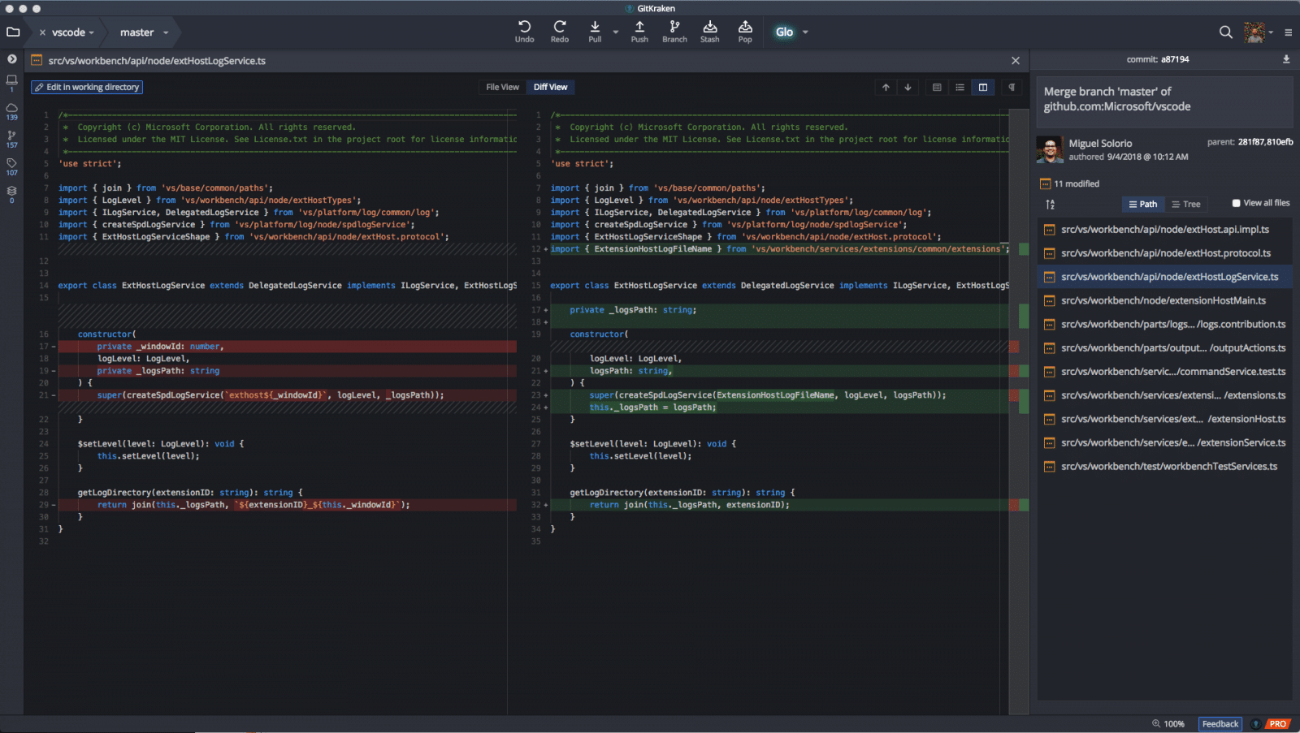Screen dimensions: 1300x733
Task: Select file extHost.protocol.ts
Action: point(1165,253)
